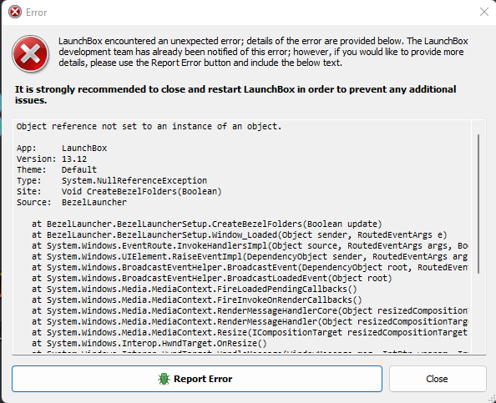Screen dimensions: 496x403
Task: Click the EventRoute.InvokeHandlersImpl stack line
Action: click(x=250, y=245)
